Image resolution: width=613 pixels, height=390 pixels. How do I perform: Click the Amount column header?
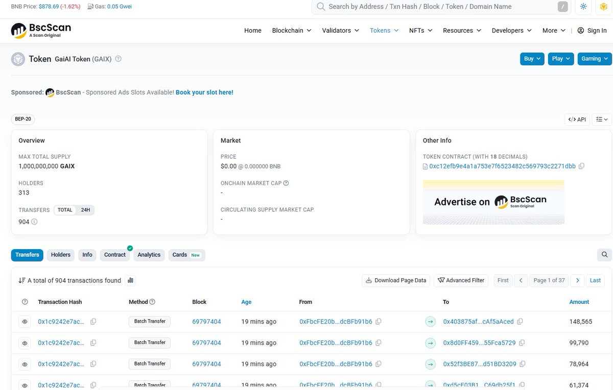click(579, 302)
